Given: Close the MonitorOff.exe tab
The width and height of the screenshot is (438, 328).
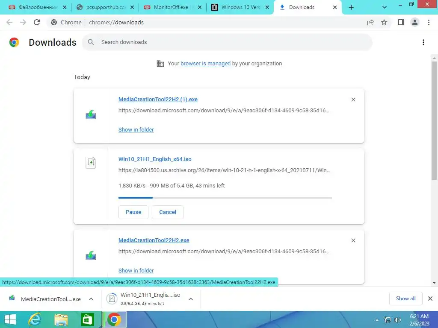Looking at the screenshot, I should tap(200, 7).
